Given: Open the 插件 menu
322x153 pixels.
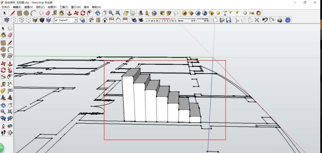Looking at the screenshot, I should tap(86, 7).
